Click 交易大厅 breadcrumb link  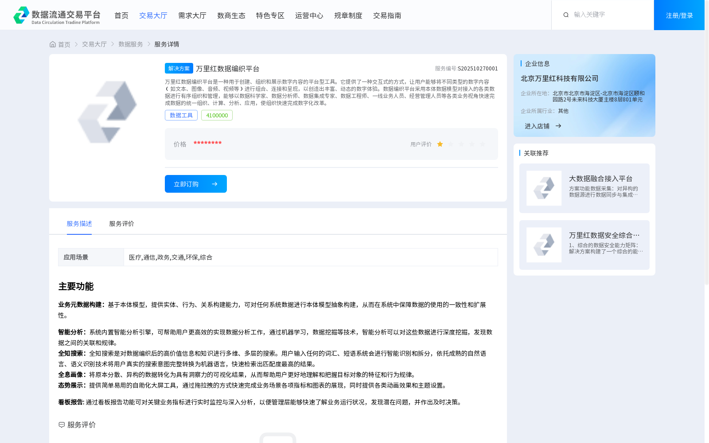pos(94,44)
